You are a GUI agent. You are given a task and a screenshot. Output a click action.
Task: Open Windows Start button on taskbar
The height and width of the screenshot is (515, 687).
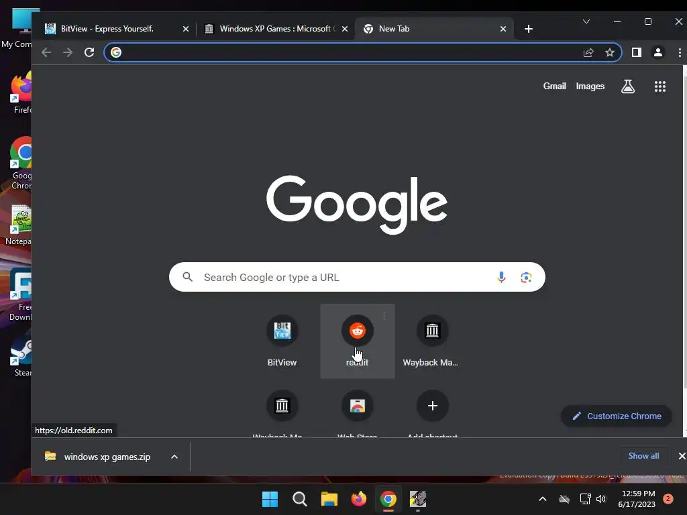270,499
